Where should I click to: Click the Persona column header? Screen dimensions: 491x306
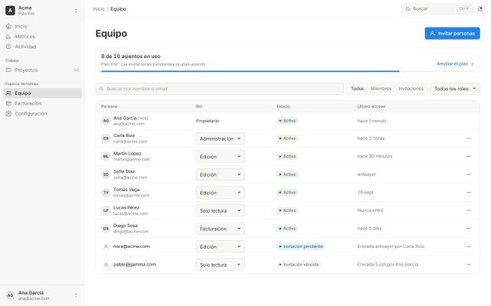[x=109, y=106]
